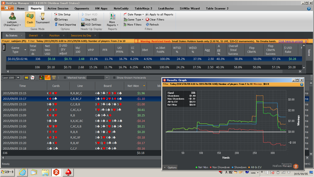314x177 pixels.
Task: Click the colored grid view icon
Action: point(41,77)
